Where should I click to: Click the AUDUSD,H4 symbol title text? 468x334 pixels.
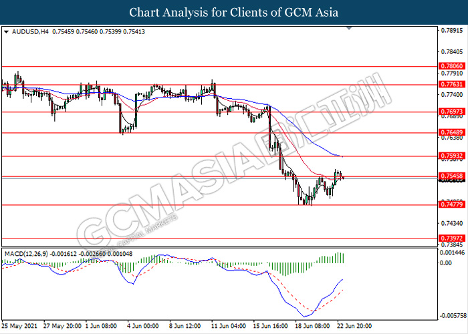pyautogui.click(x=30, y=31)
